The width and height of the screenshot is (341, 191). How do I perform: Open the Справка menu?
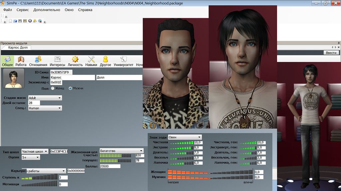(85, 10)
